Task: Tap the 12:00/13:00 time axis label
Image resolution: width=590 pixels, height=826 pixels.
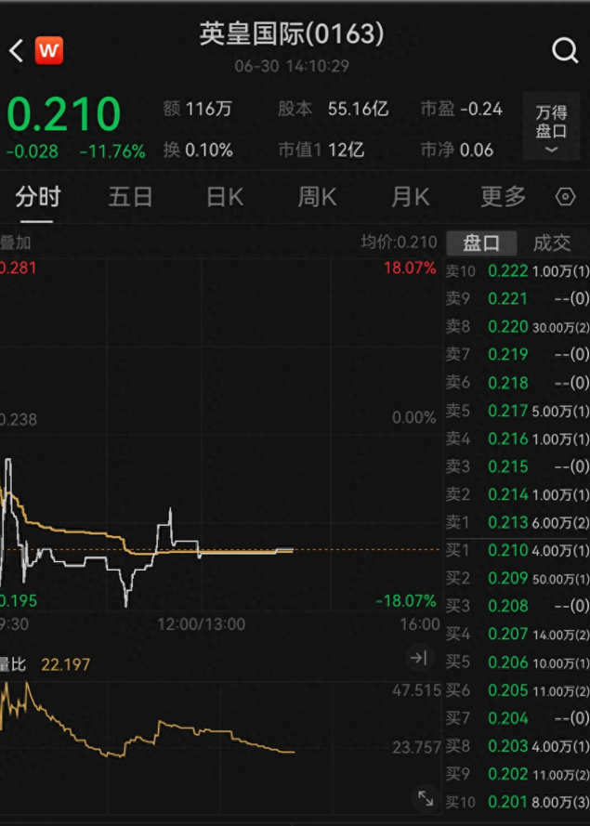Action: (x=202, y=624)
